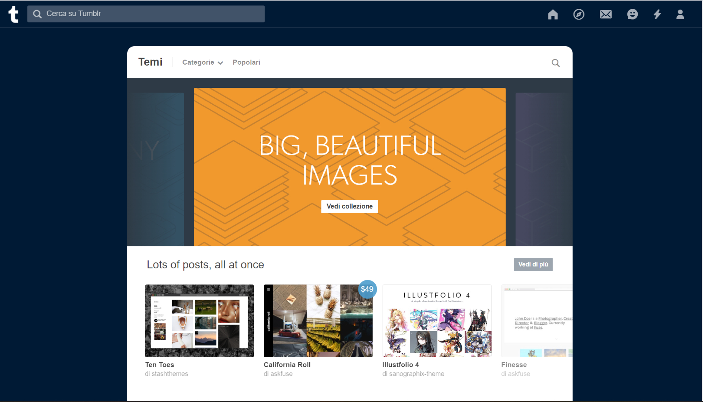
Task: Open the Illustfolio 4 theme thumbnail
Action: 437,320
